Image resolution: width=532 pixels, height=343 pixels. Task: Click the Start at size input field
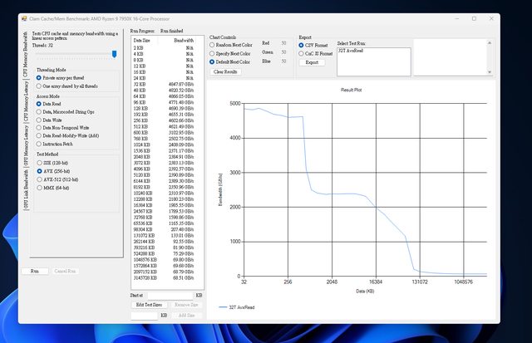click(169, 295)
